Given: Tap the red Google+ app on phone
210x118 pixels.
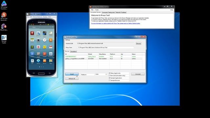Looking at the screenshot, I should coord(45,54).
